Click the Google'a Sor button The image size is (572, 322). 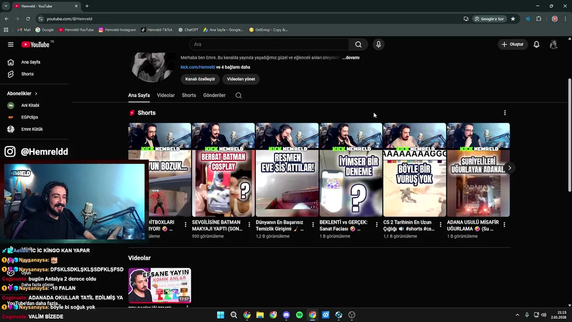(489, 19)
